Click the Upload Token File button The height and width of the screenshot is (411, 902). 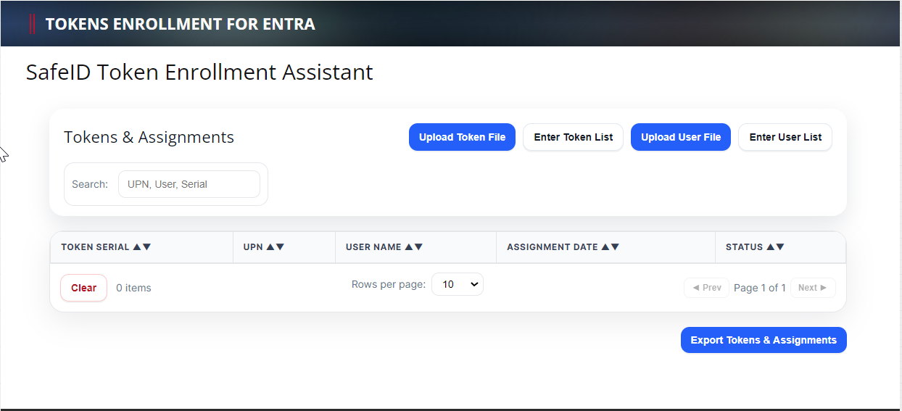(462, 137)
